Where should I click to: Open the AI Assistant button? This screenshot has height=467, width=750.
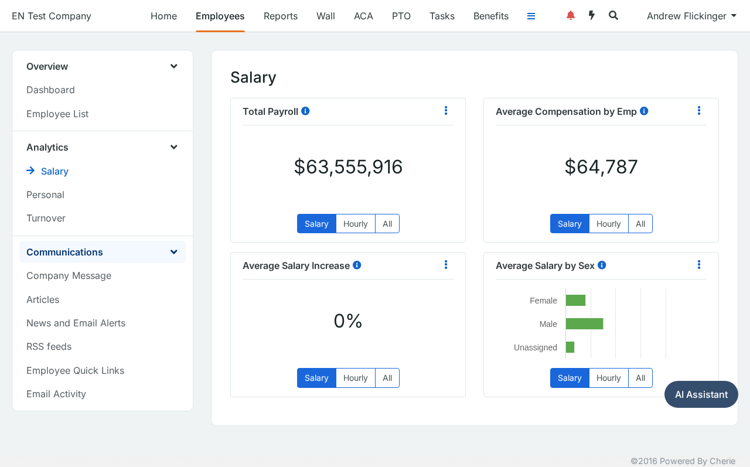pyautogui.click(x=701, y=394)
